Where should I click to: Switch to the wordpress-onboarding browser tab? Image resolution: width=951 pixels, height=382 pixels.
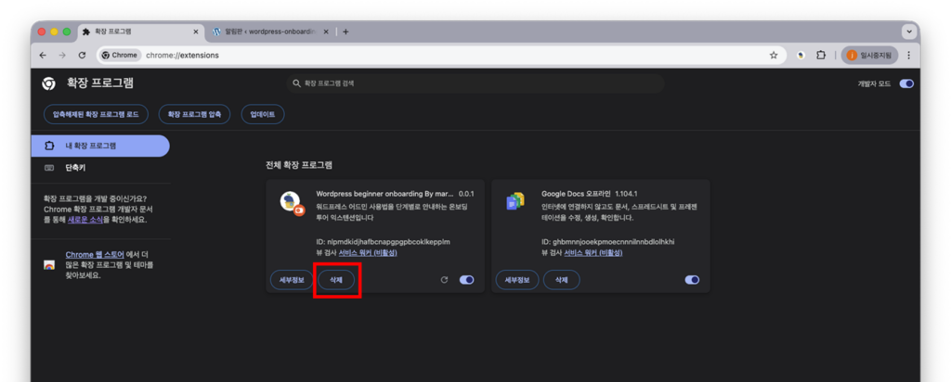pyautogui.click(x=269, y=32)
